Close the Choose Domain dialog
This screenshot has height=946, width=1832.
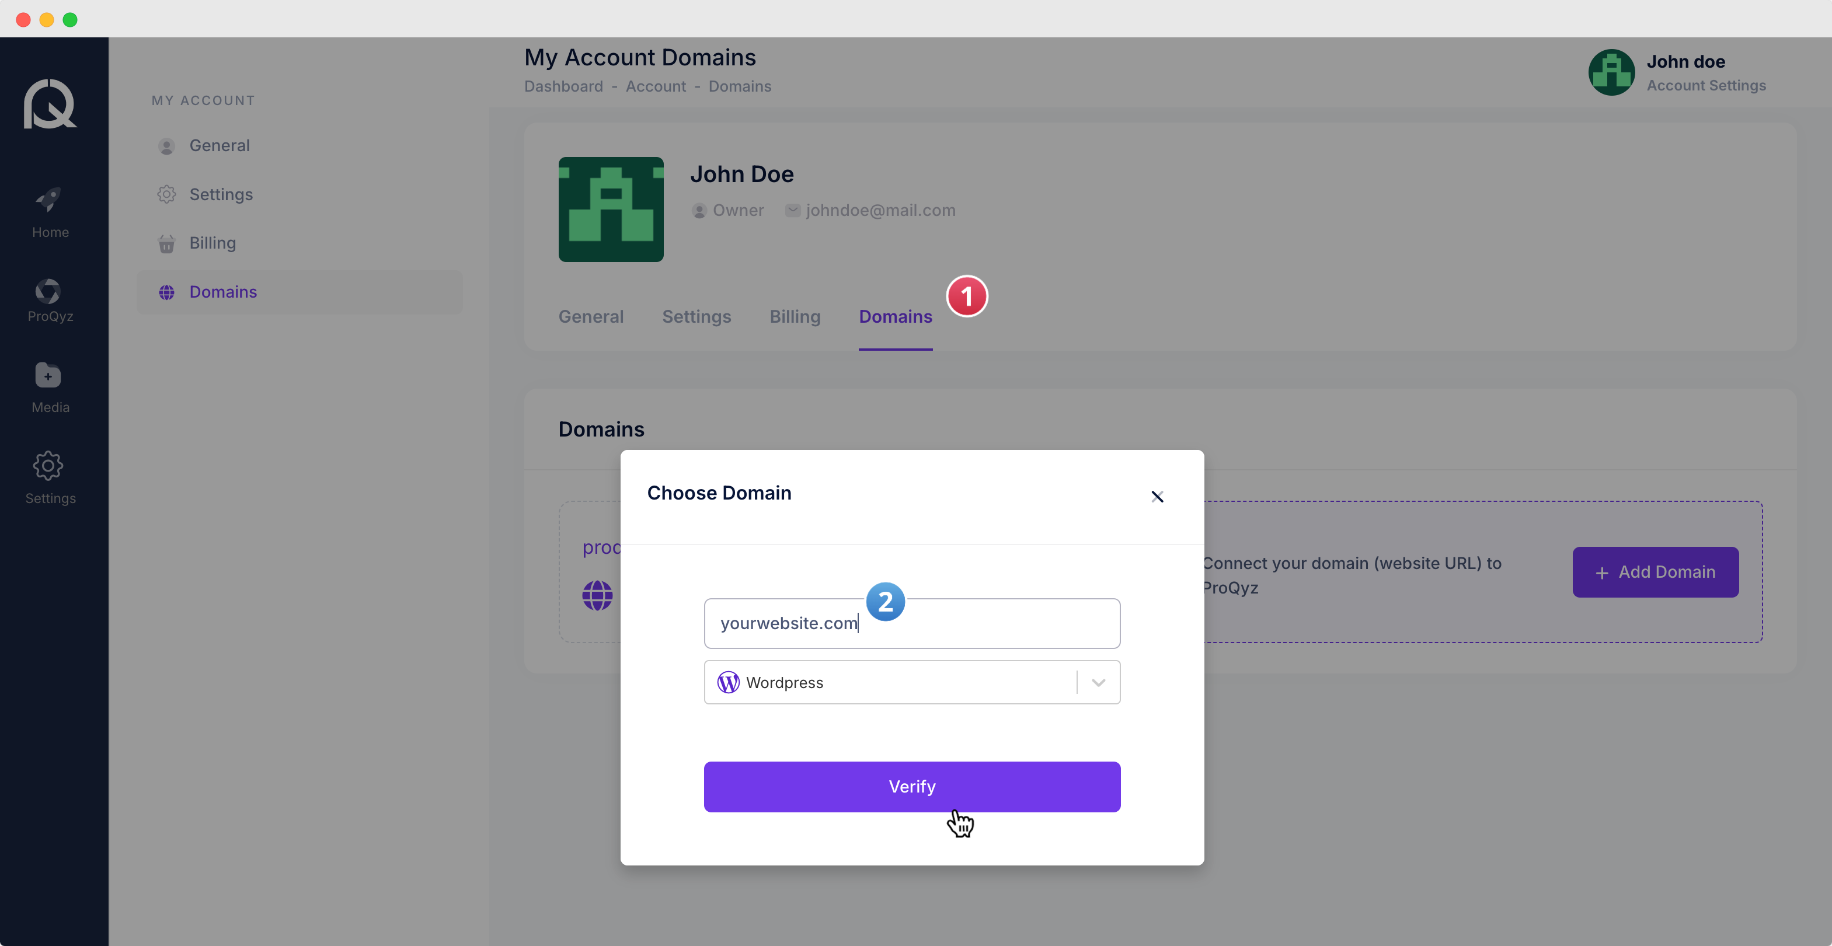pyautogui.click(x=1157, y=497)
